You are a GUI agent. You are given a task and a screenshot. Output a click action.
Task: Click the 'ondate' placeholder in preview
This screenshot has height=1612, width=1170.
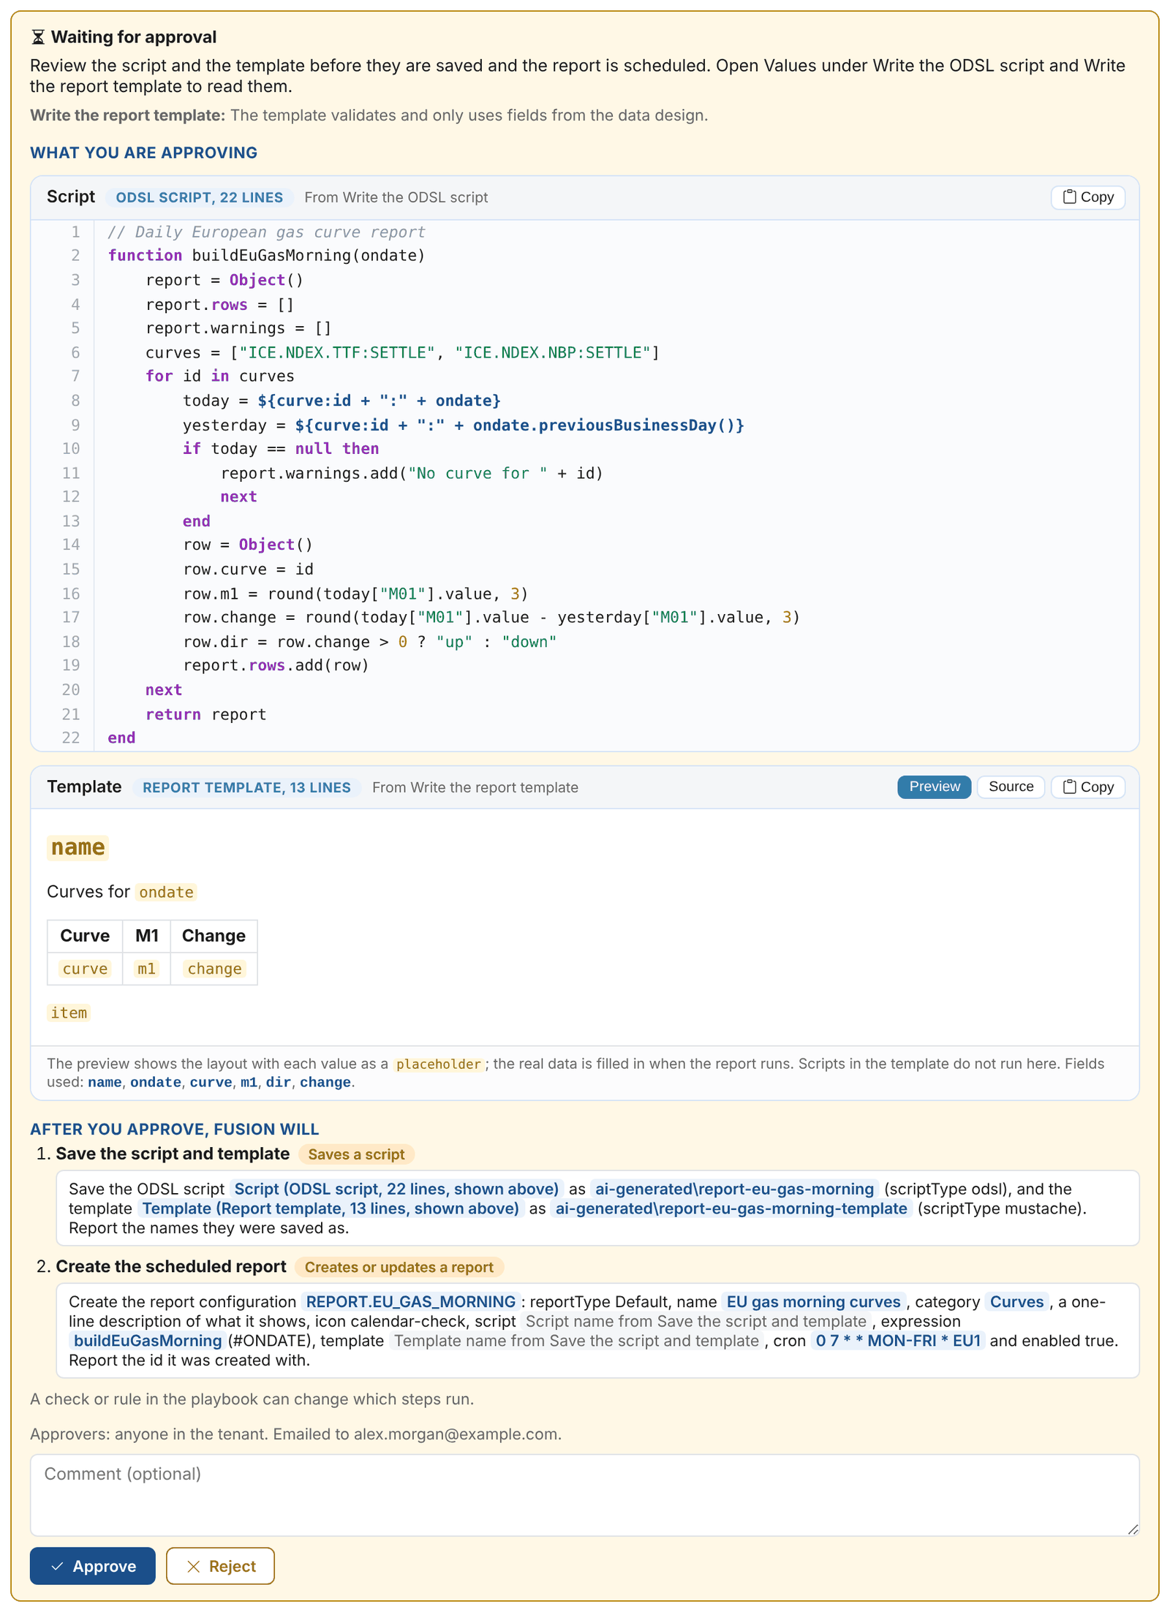click(166, 892)
